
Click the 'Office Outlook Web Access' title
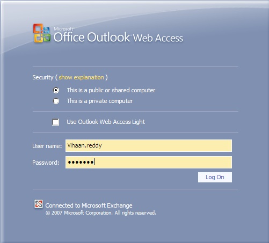118,37
